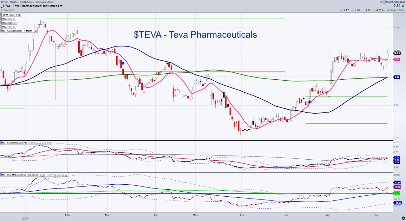Click the +0.16 (+1.74%) change value

(x=396, y=10)
